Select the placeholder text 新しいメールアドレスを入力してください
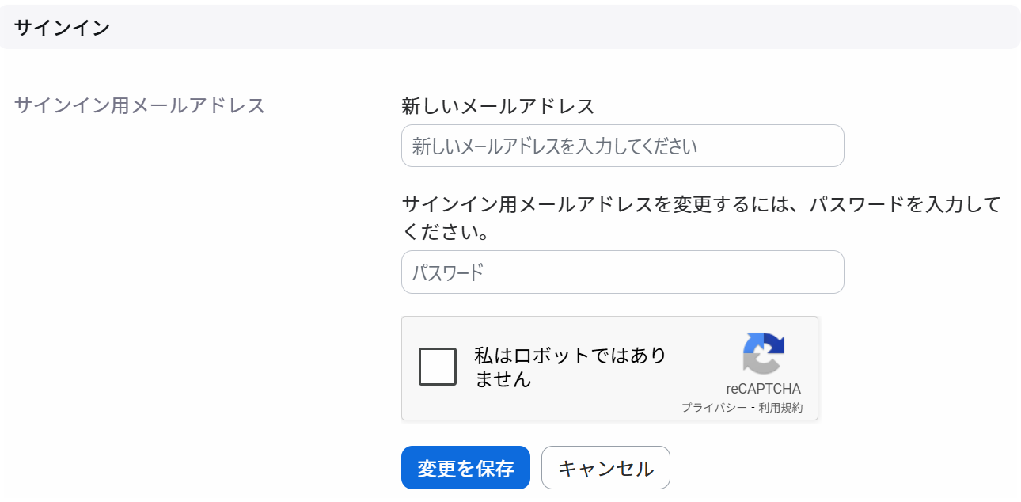 [555, 146]
